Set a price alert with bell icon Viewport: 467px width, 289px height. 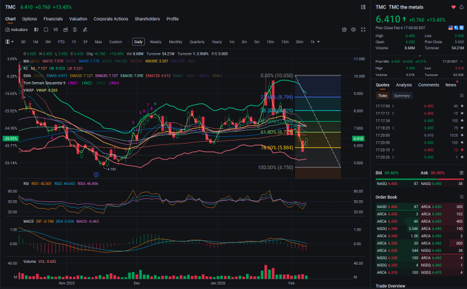pyautogui.click(x=462, y=7)
